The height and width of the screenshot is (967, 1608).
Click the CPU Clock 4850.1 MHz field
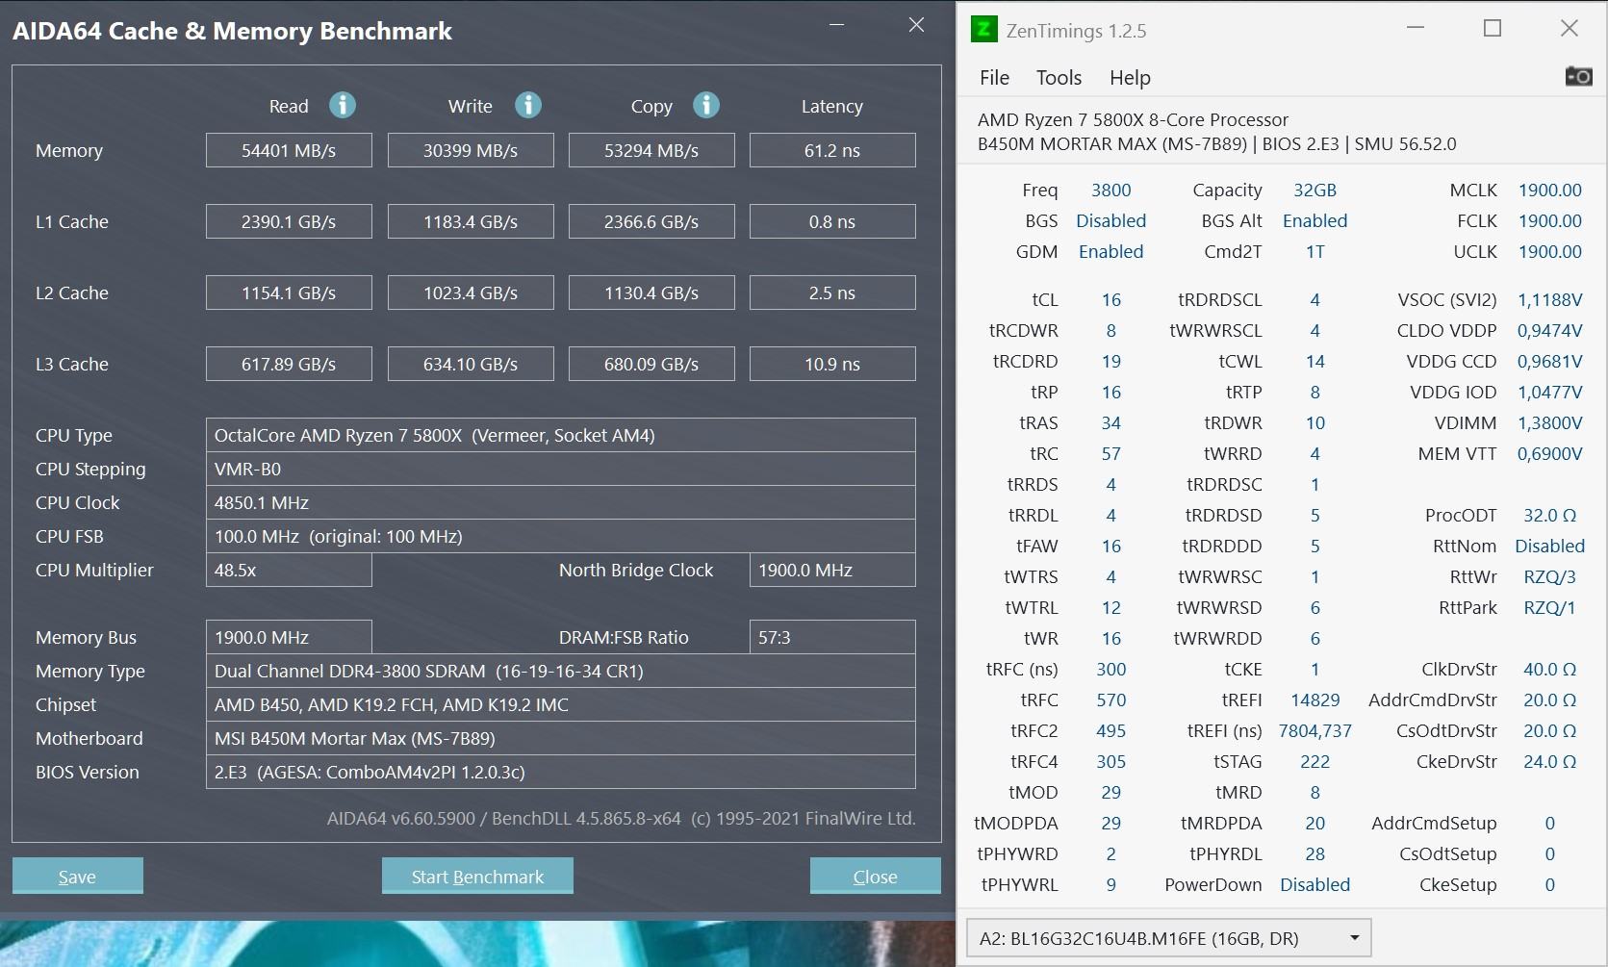pos(561,502)
